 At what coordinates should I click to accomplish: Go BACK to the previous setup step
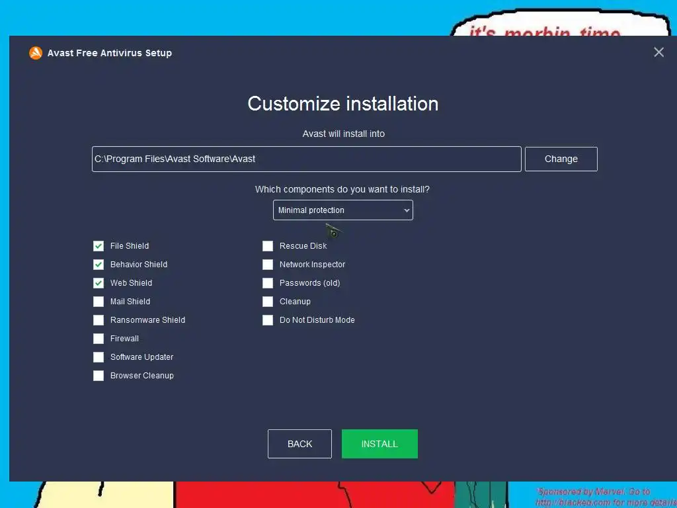coord(299,444)
